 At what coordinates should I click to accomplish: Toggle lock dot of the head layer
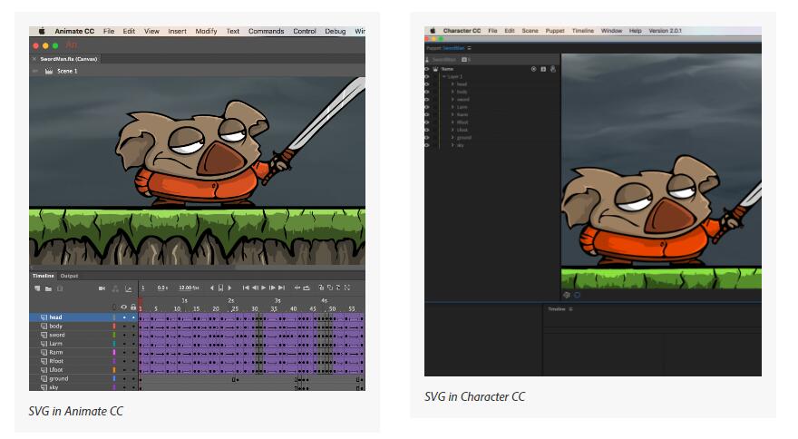(x=134, y=317)
